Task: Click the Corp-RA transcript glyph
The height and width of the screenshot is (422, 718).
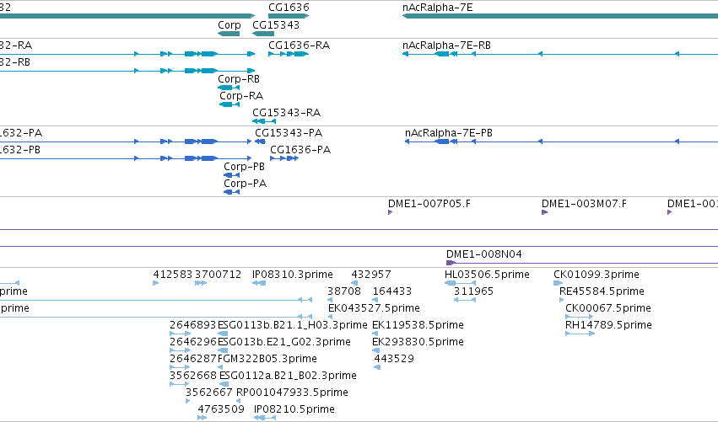Action: (x=229, y=104)
